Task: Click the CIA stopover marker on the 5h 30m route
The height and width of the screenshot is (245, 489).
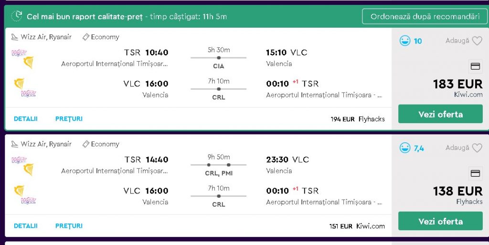Action: pos(219,58)
